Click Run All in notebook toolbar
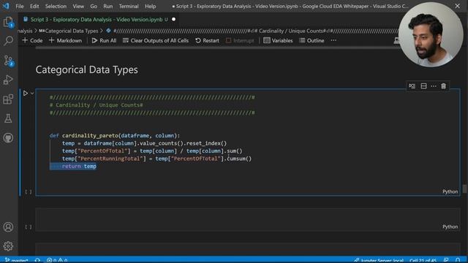The width and height of the screenshot is (468, 263). click(x=104, y=41)
